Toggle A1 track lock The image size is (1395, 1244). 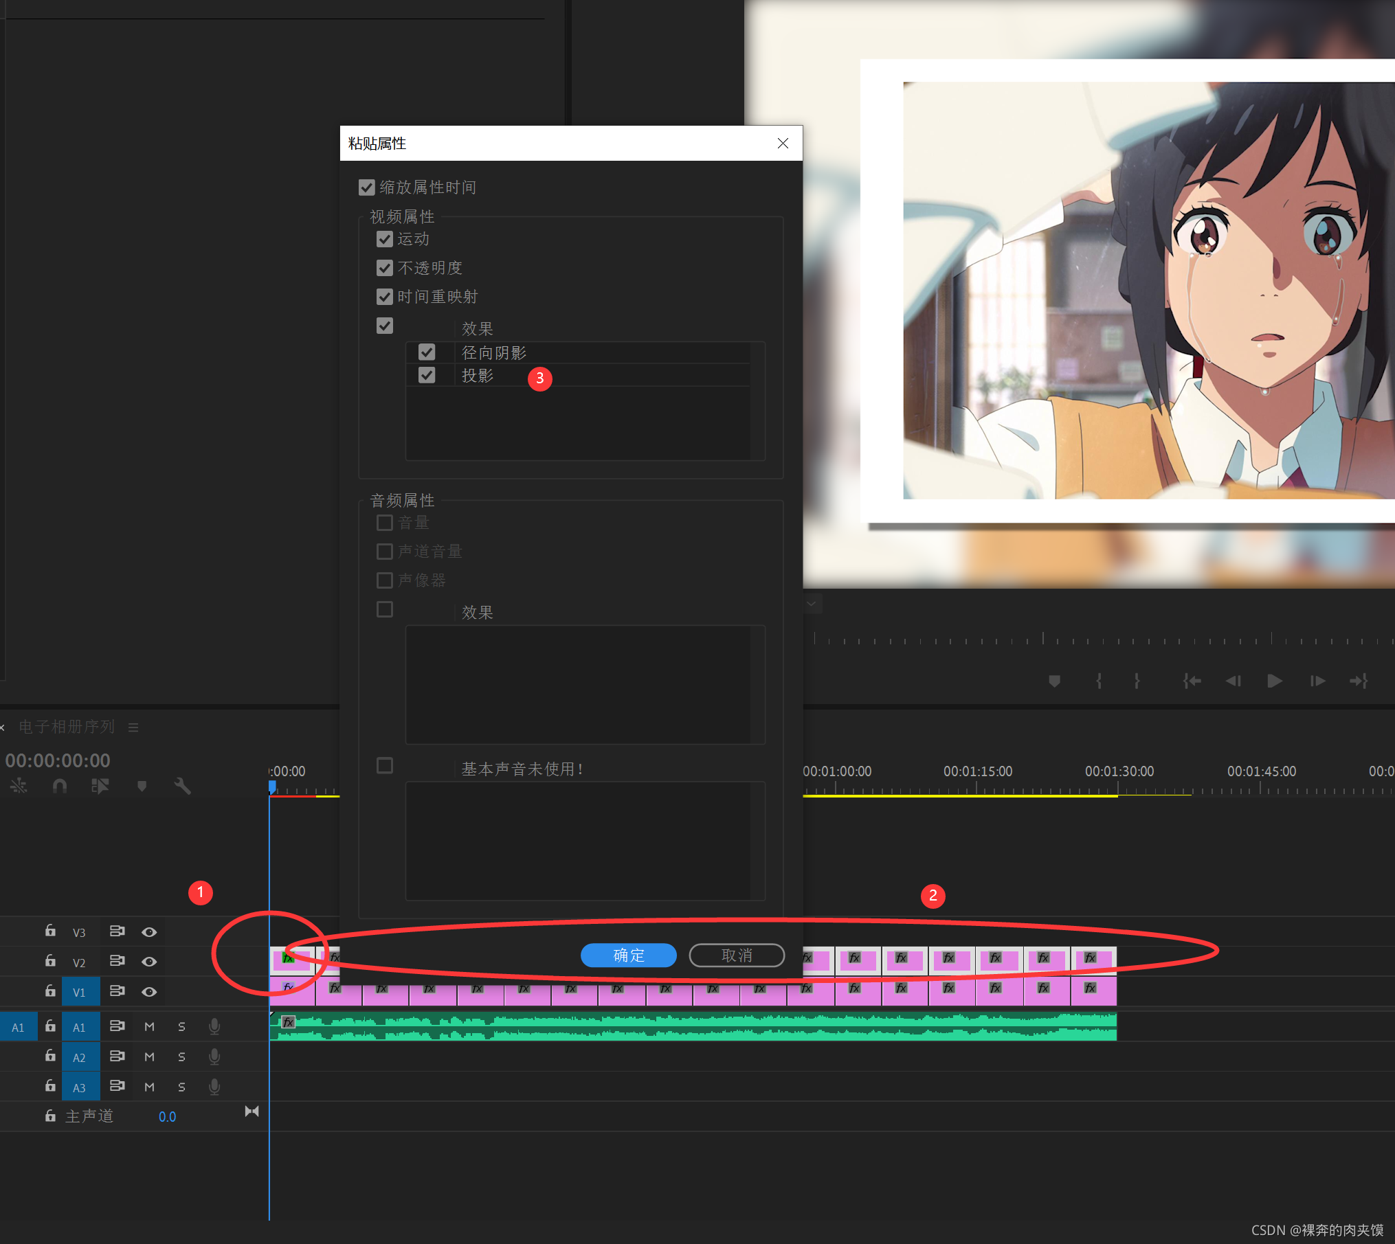pyautogui.click(x=50, y=1026)
